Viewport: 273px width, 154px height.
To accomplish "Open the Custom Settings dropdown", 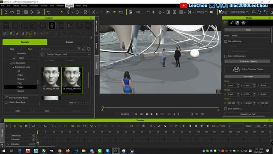I will point(239,12).
